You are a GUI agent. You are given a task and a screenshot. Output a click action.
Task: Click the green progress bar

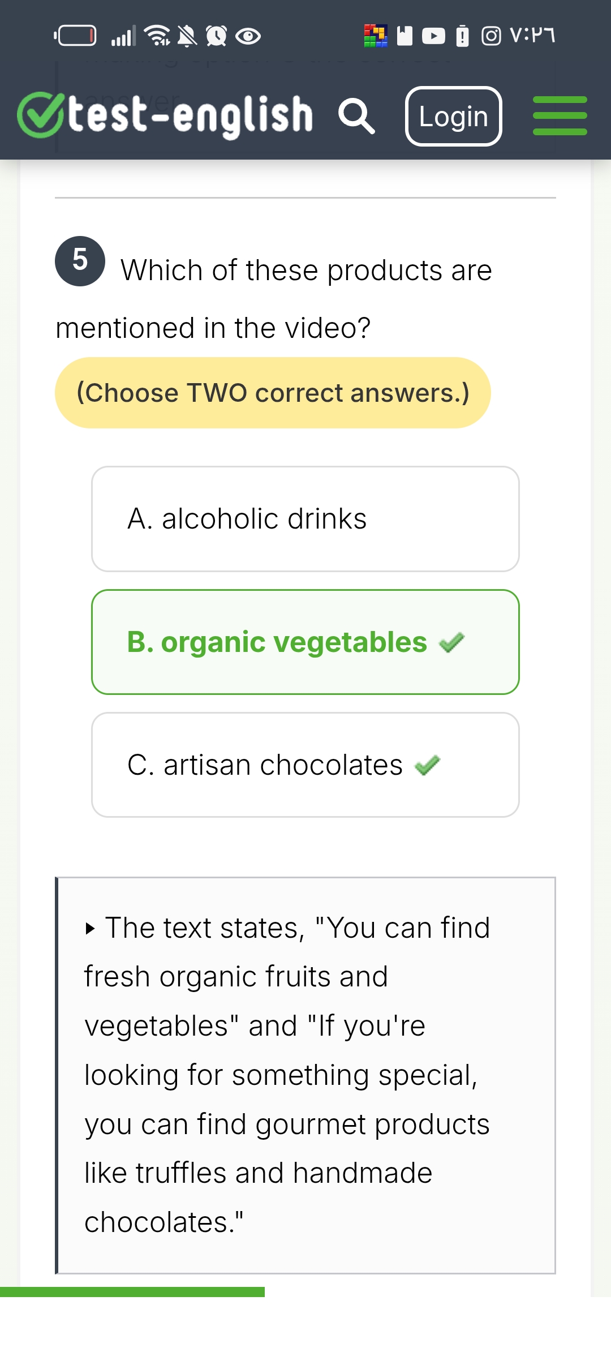(x=132, y=1291)
